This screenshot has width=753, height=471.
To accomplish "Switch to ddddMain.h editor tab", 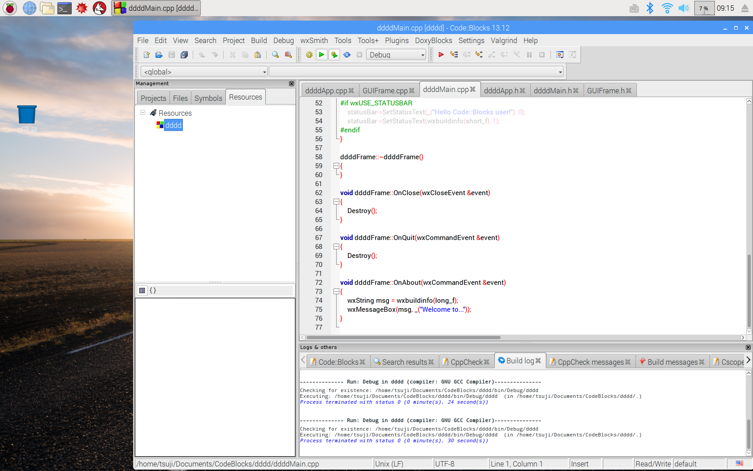I will (553, 91).
